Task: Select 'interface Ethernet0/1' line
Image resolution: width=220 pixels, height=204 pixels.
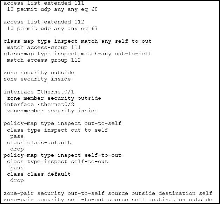Action: (39, 92)
